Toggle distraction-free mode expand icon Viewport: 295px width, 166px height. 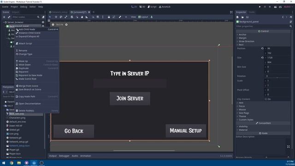(x=231, y=12)
